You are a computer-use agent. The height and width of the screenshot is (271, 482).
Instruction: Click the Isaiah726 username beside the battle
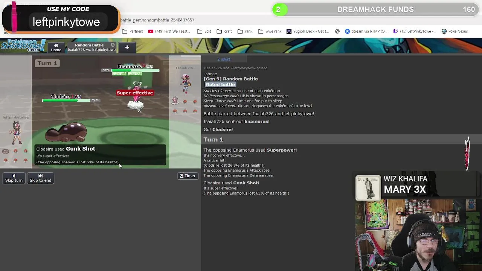click(x=185, y=68)
